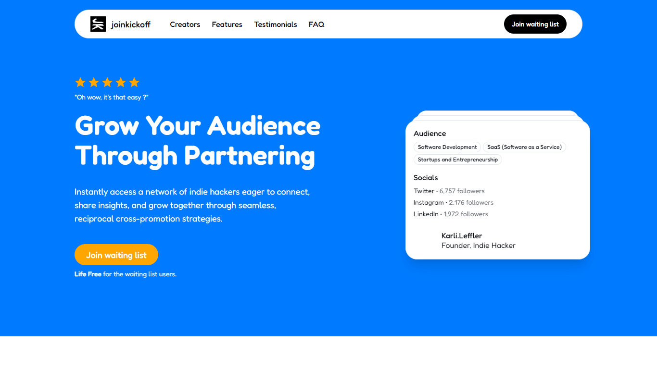This screenshot has height=369, width=657.
Task: Click the joinkickoff brand name
Action: pos(131,25)
